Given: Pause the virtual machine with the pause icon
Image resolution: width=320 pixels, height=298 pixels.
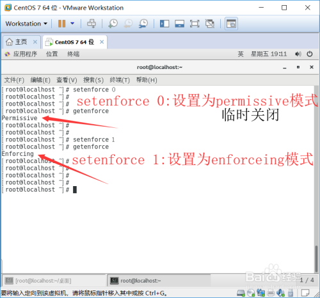Looking at the screenshot, I should click(61, 24).
